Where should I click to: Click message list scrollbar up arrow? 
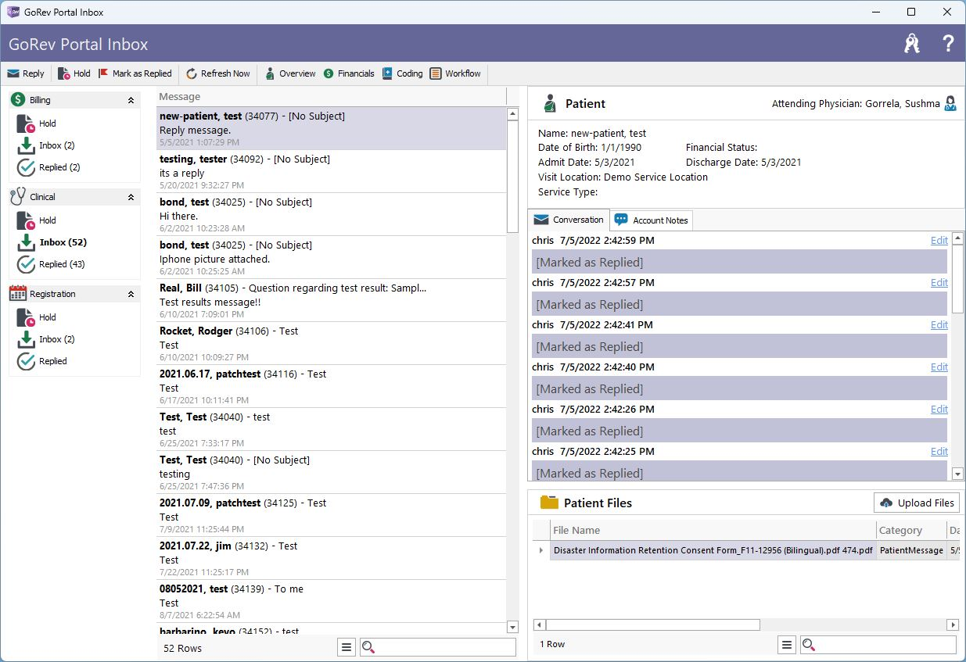513,114
